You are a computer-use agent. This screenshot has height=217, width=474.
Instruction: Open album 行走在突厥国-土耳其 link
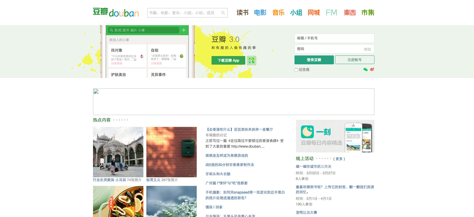[110, 180]
